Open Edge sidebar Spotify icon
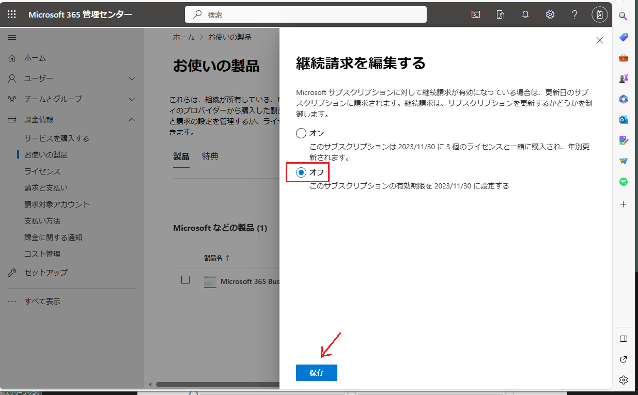The width and height of the screenshot is (638, 395). [624, 182]
